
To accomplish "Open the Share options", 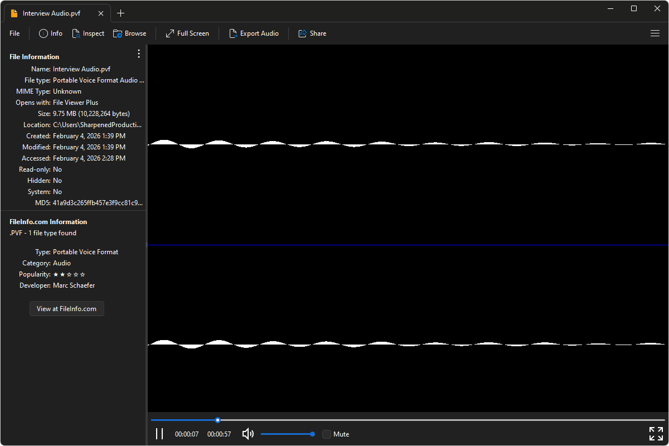I will pyautogui.click(x=312, y=33).
